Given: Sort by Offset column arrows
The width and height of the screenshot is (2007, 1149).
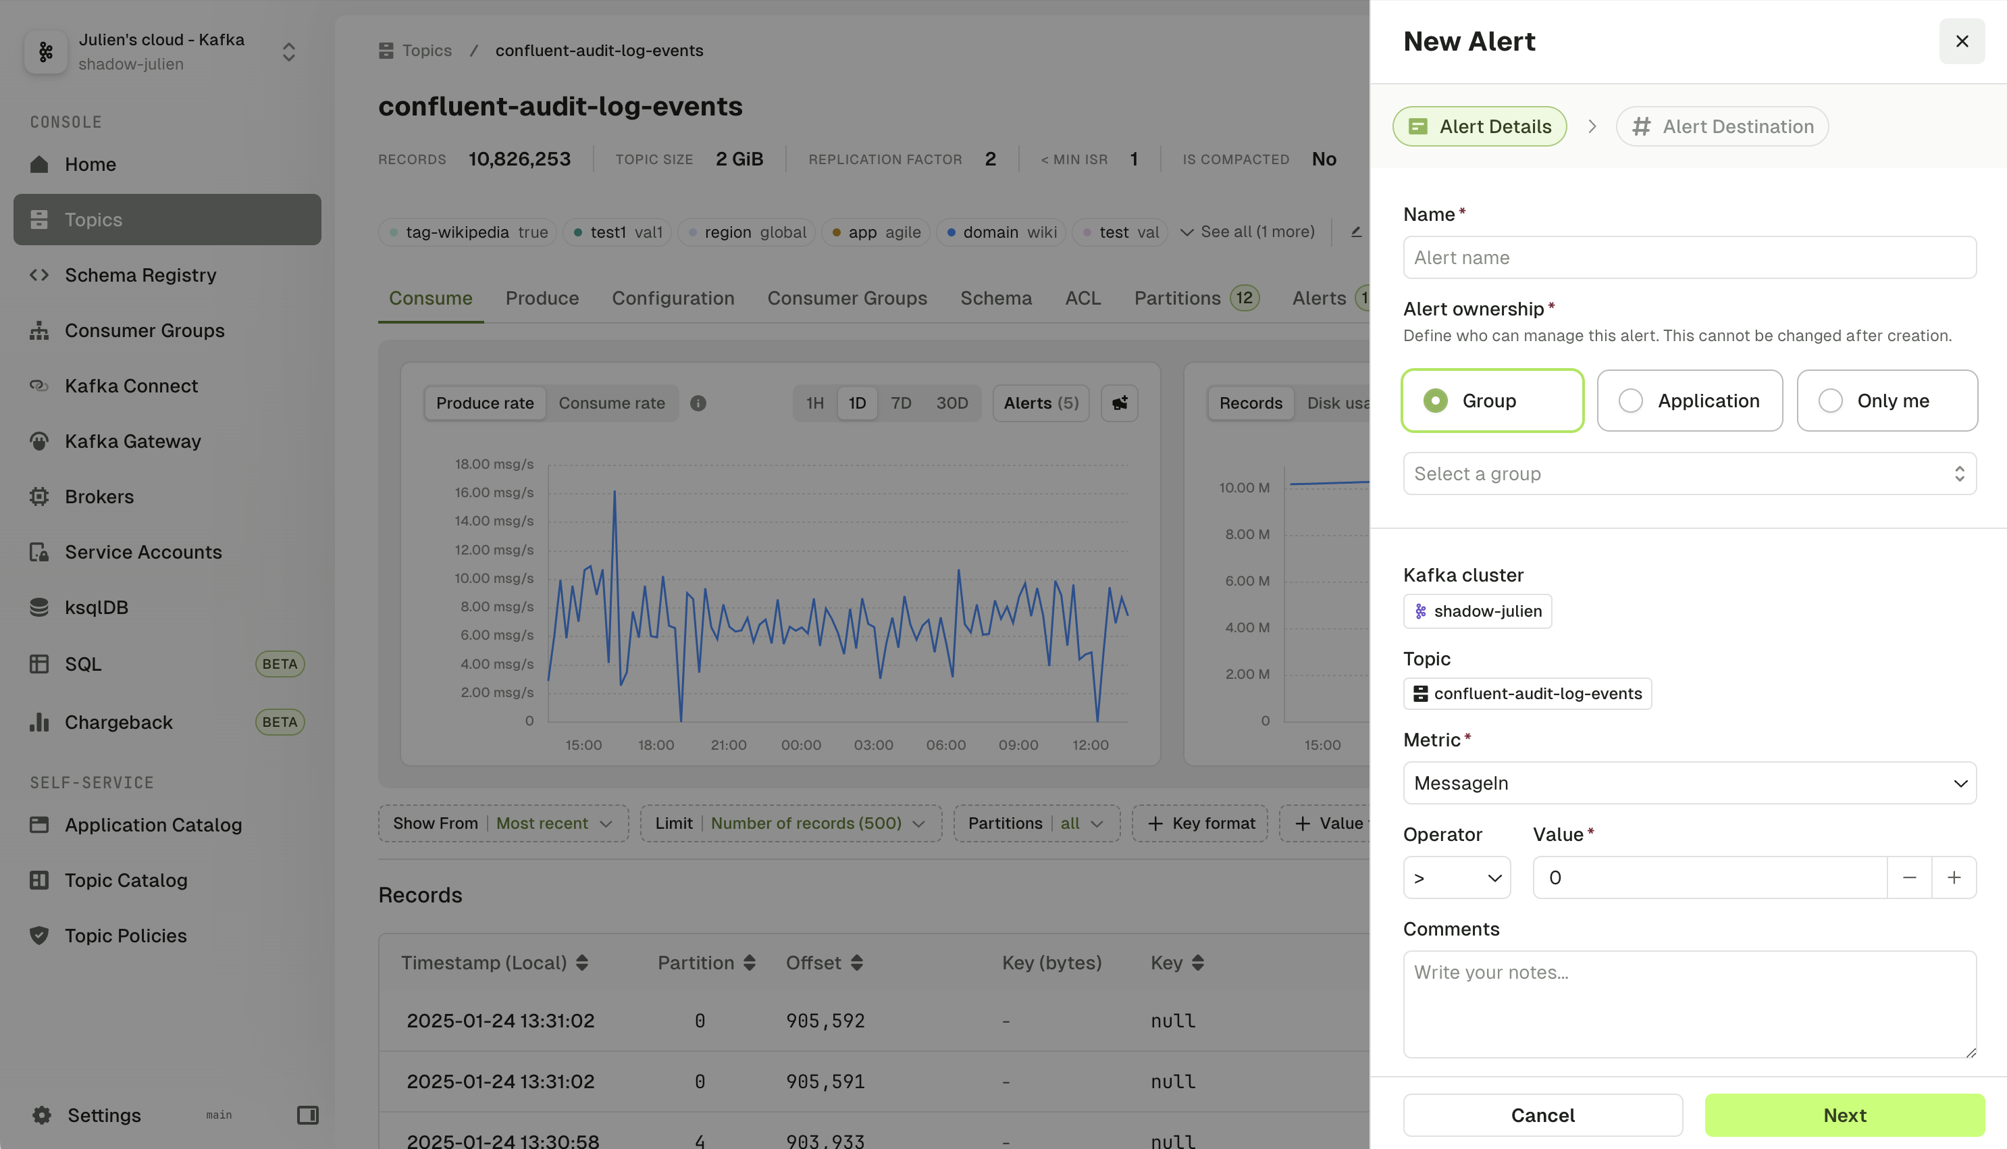Looking at the screenshot, I should click(x=856, y=963).
